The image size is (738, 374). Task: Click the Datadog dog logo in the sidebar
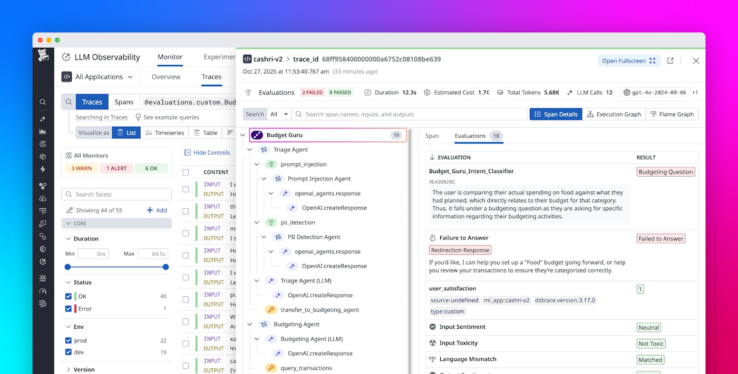click(43, 55)
